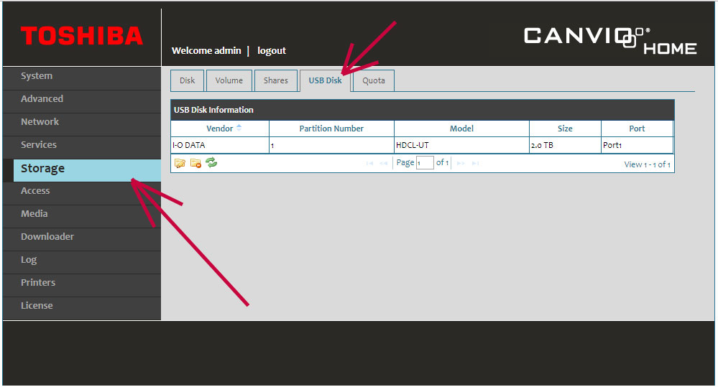Click the logout link
This screenshot has height=387, width=718.
pos(272,51)
